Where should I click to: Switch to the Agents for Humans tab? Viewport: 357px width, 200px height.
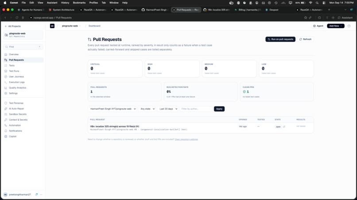coord(31,10)
